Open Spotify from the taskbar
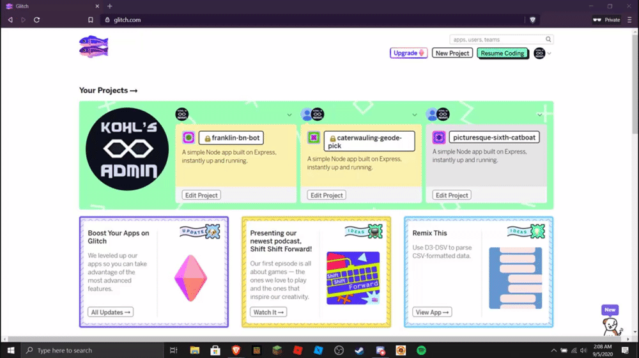The width and height of the screenshot is (639, 358). click(x=421, y=350)
